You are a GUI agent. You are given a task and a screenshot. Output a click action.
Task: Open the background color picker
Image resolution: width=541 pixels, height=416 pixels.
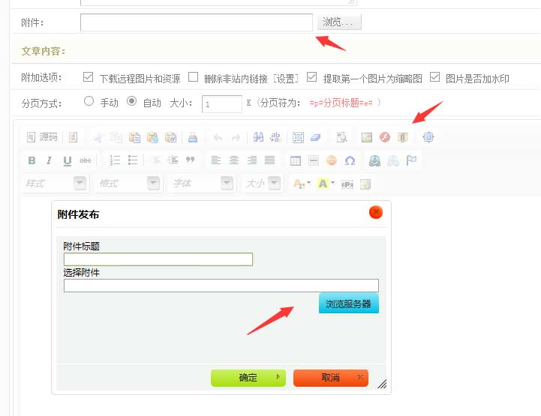(326, 184)
